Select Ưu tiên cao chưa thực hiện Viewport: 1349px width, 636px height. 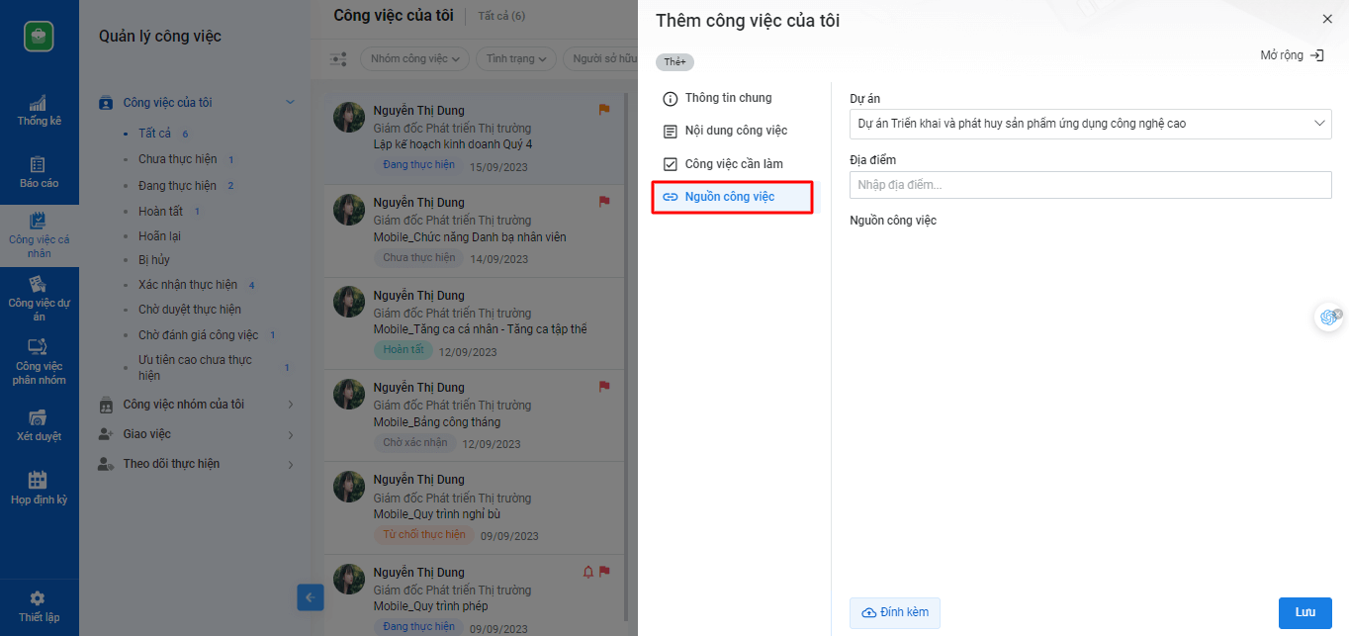tap(195, 368)
